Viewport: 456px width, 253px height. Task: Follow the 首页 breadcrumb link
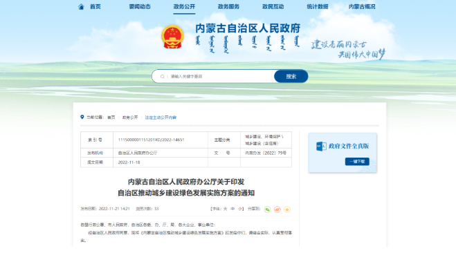111,118
